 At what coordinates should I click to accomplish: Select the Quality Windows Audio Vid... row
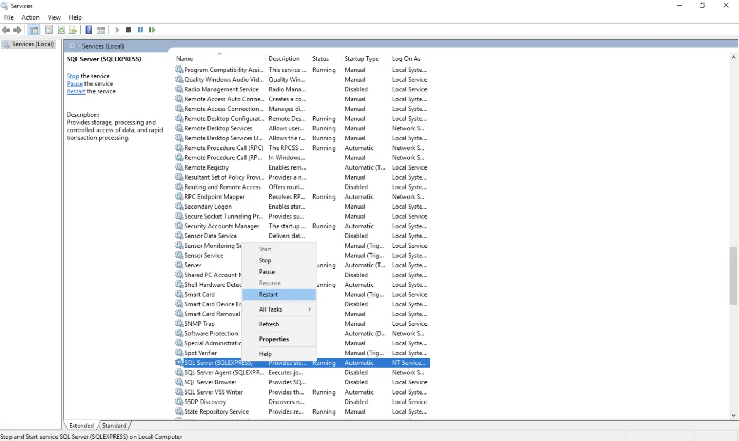coord(302,80)
